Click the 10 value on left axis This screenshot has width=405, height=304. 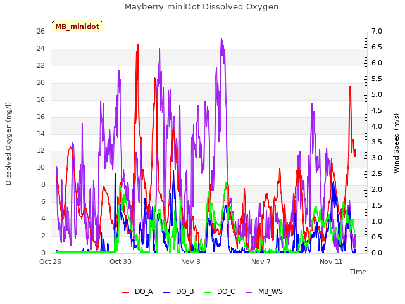click(x=40, y=167)
